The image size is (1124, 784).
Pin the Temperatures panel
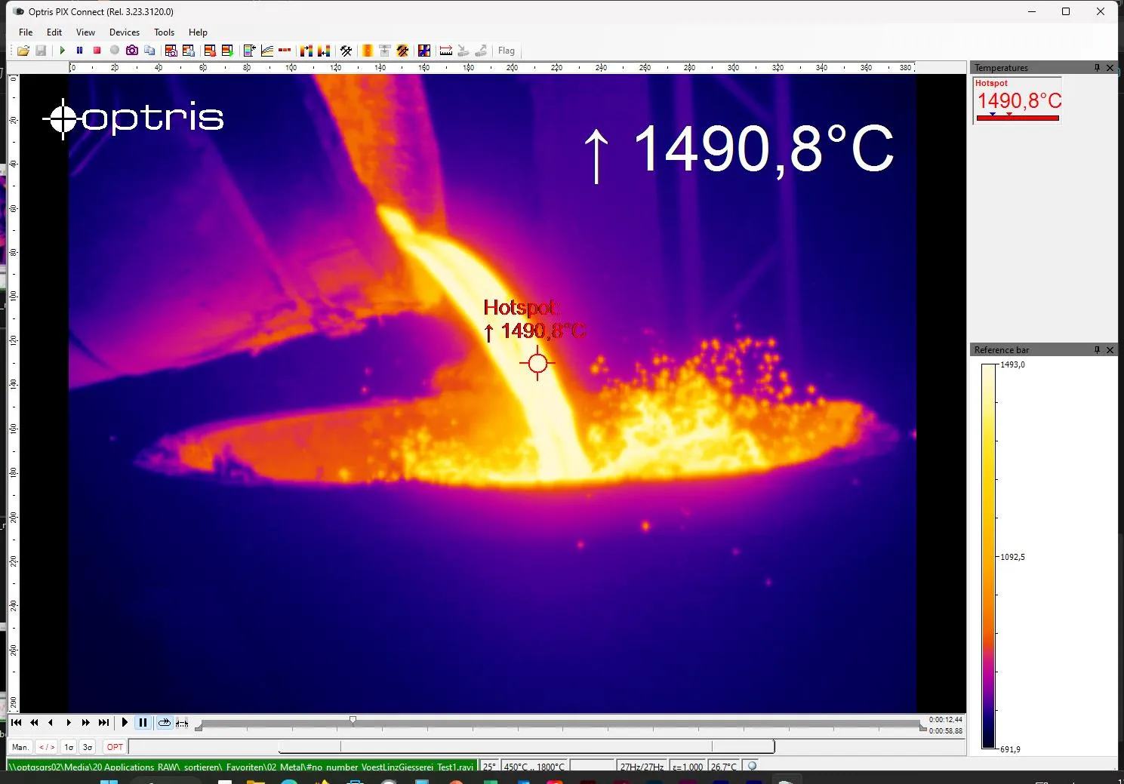[1097, 68]
